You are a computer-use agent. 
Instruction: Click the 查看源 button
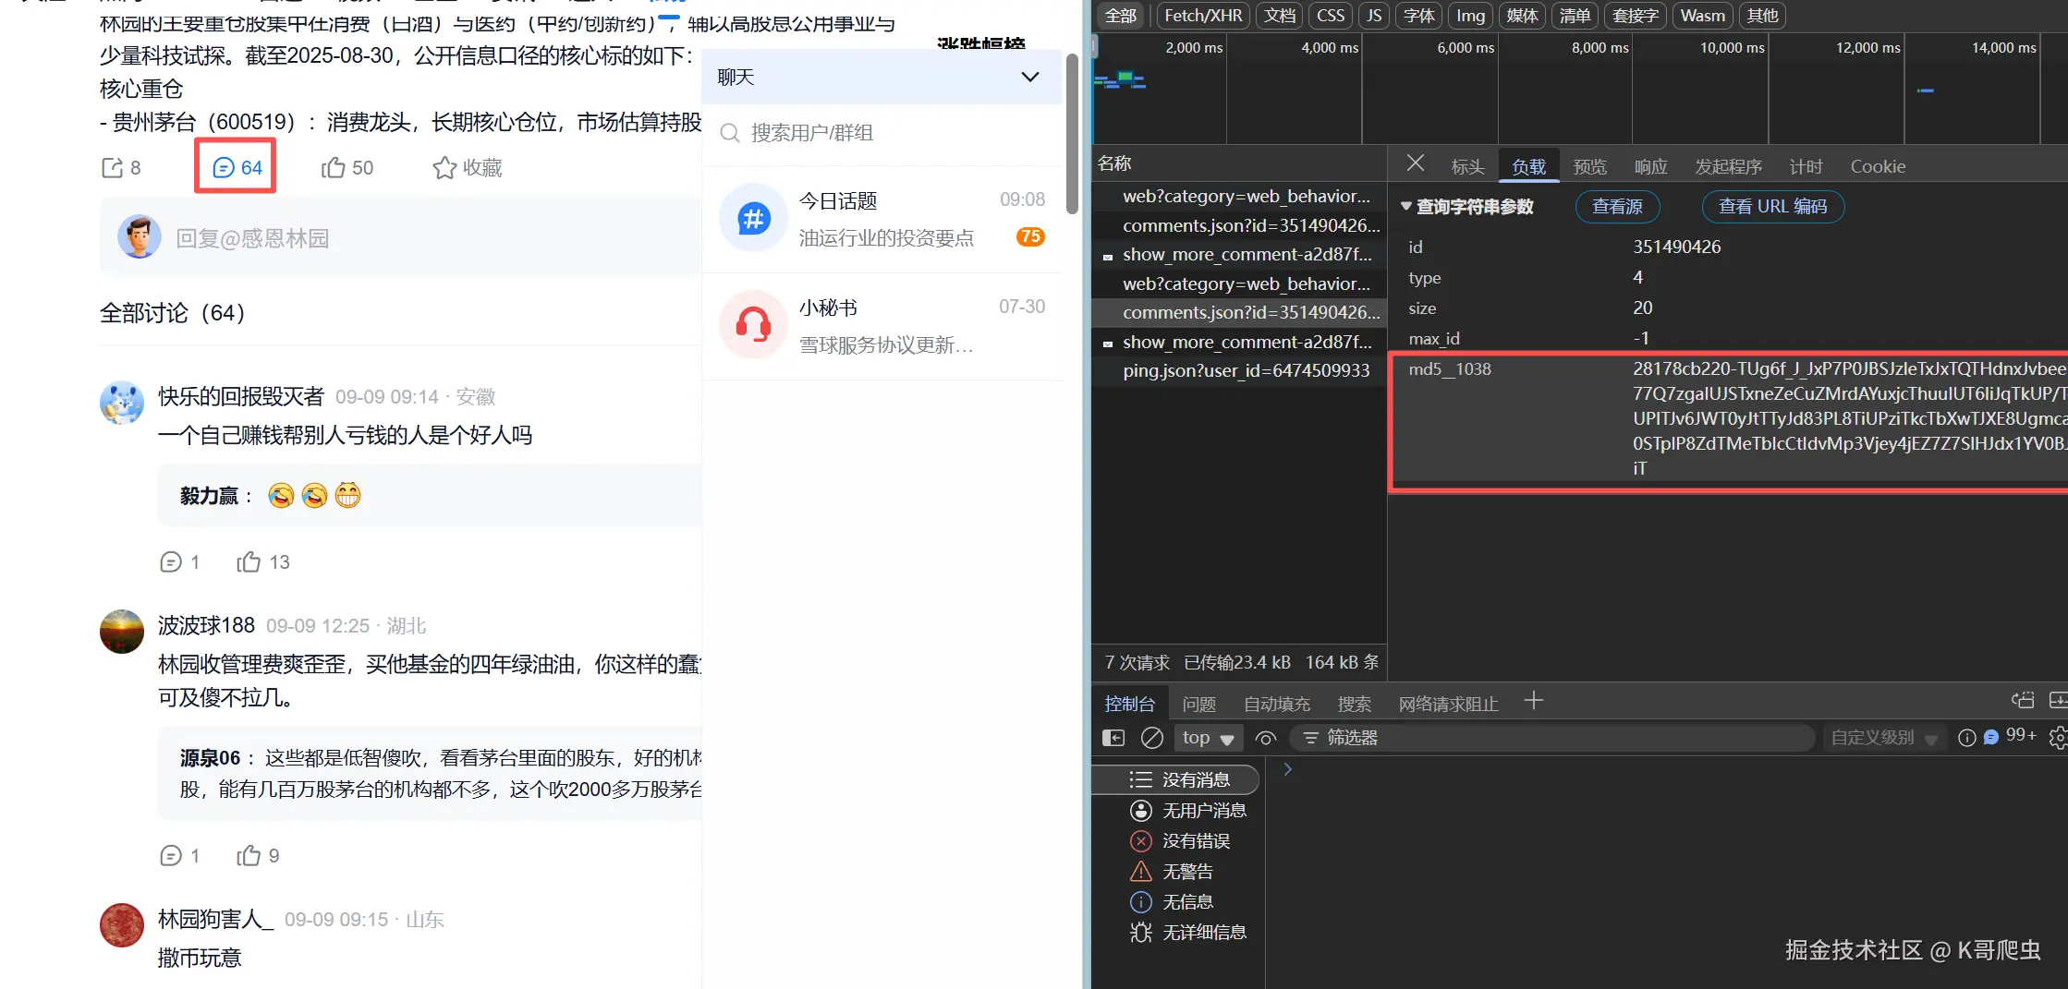(1617, 207)
